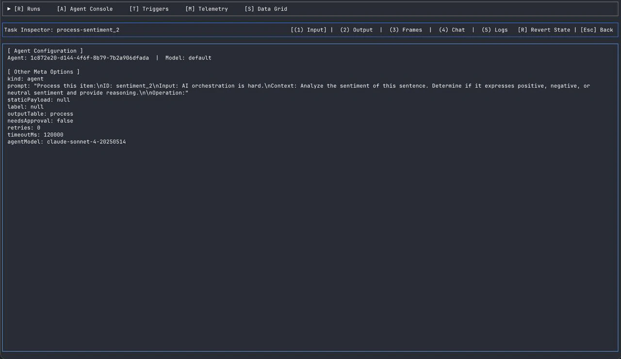The width and height of the screenshot is (621, 359).
Task: Open the Triggers panel
Action: point(149,9)
